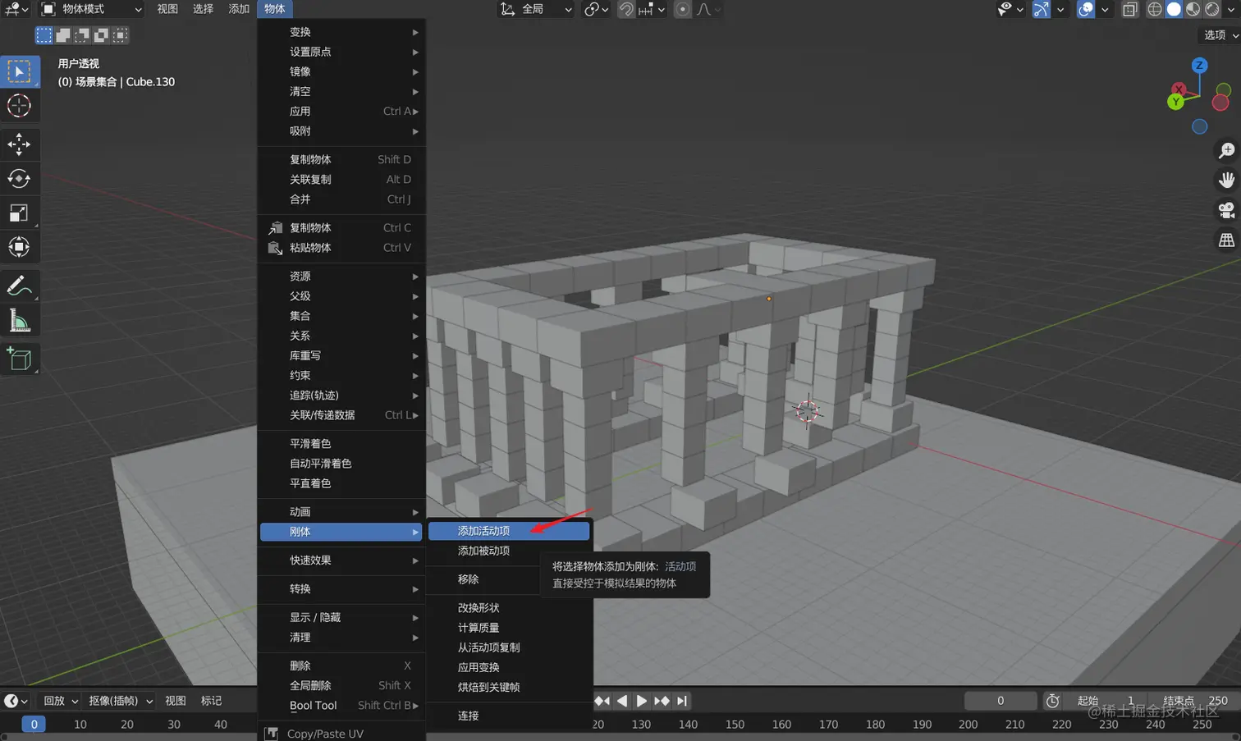Click frame 130 on the timeline
The image size is (1241, 741).
pyautogui.click(x=640, y=725)
